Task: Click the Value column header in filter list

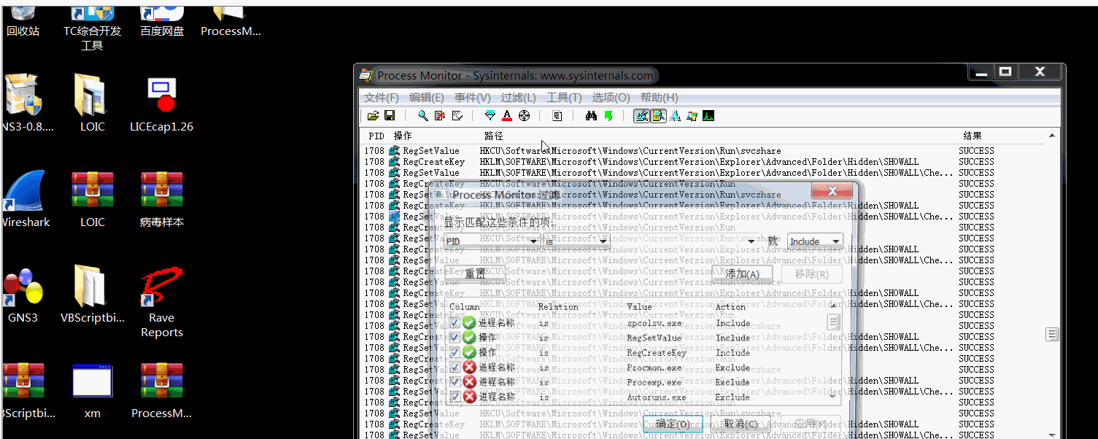Action: tap(640, 307)
